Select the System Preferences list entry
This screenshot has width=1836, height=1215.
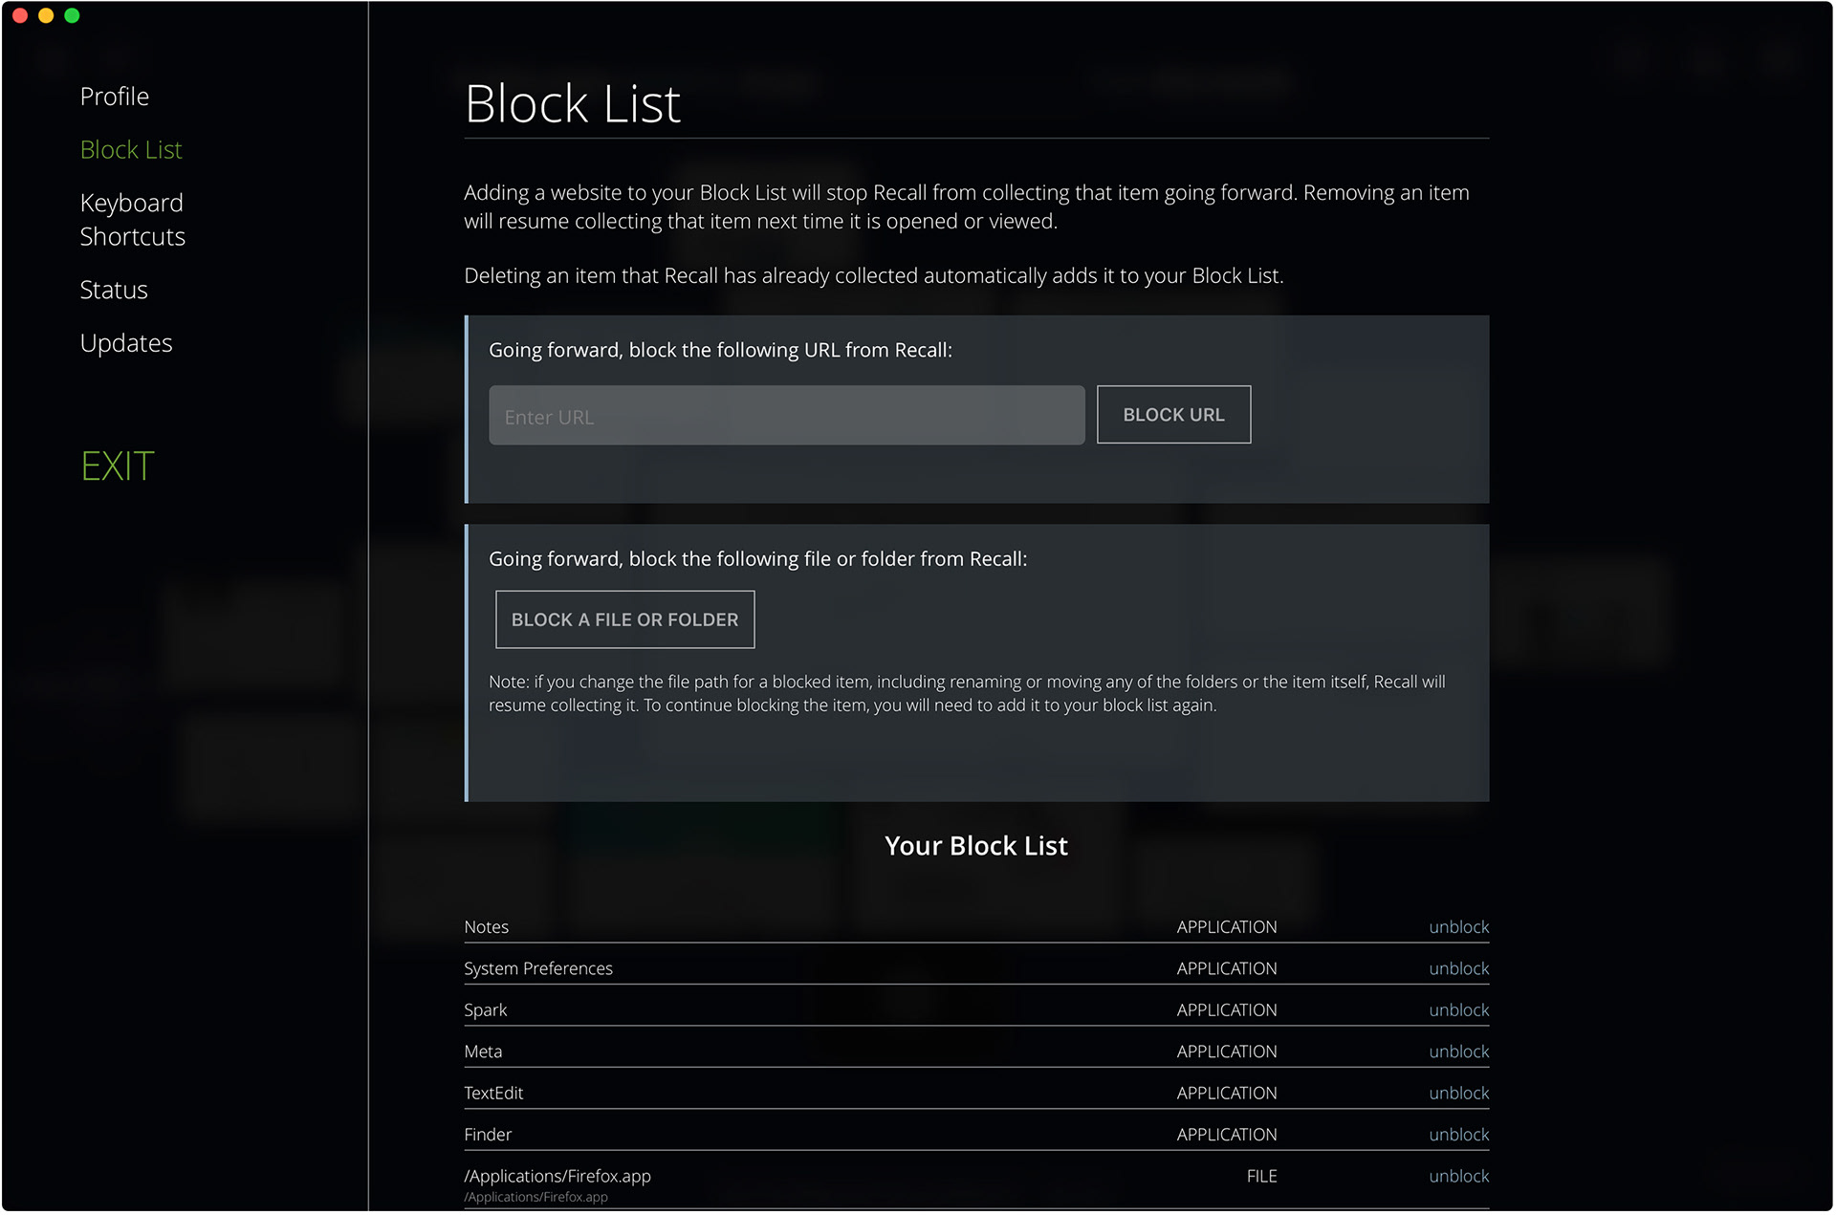[976, 968]
